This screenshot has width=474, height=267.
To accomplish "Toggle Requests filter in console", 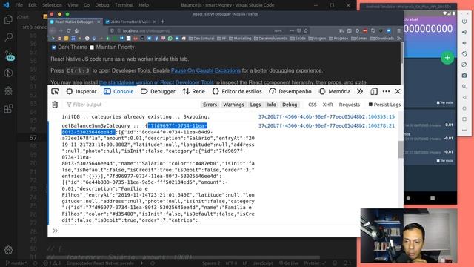I will click(x=349, y=105).
